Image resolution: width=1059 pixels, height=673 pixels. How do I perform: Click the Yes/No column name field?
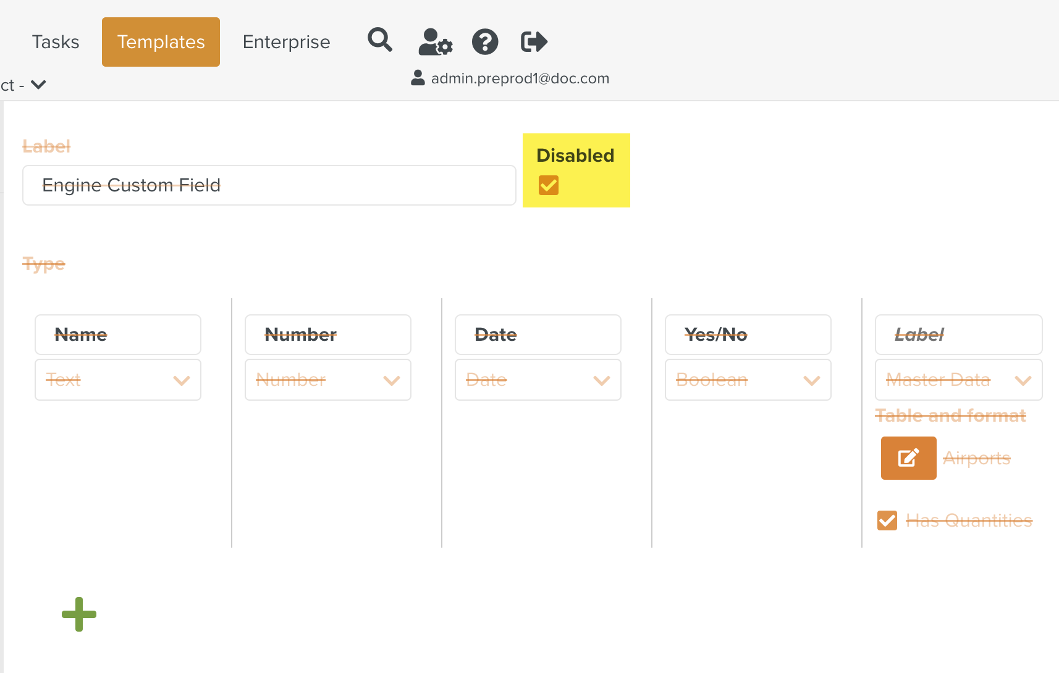(748, 335)
